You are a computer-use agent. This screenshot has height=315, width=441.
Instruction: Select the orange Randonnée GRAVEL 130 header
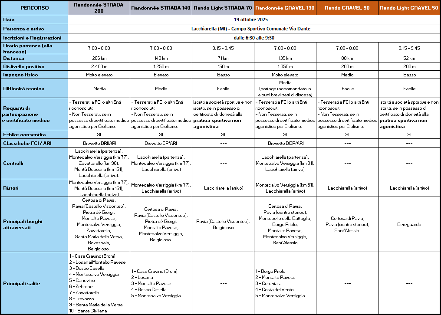tap(285, 8)
